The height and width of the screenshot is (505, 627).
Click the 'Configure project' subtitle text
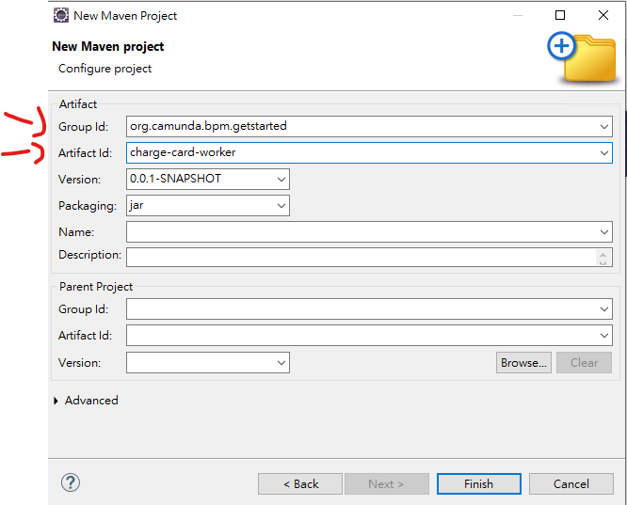[104, 69]
